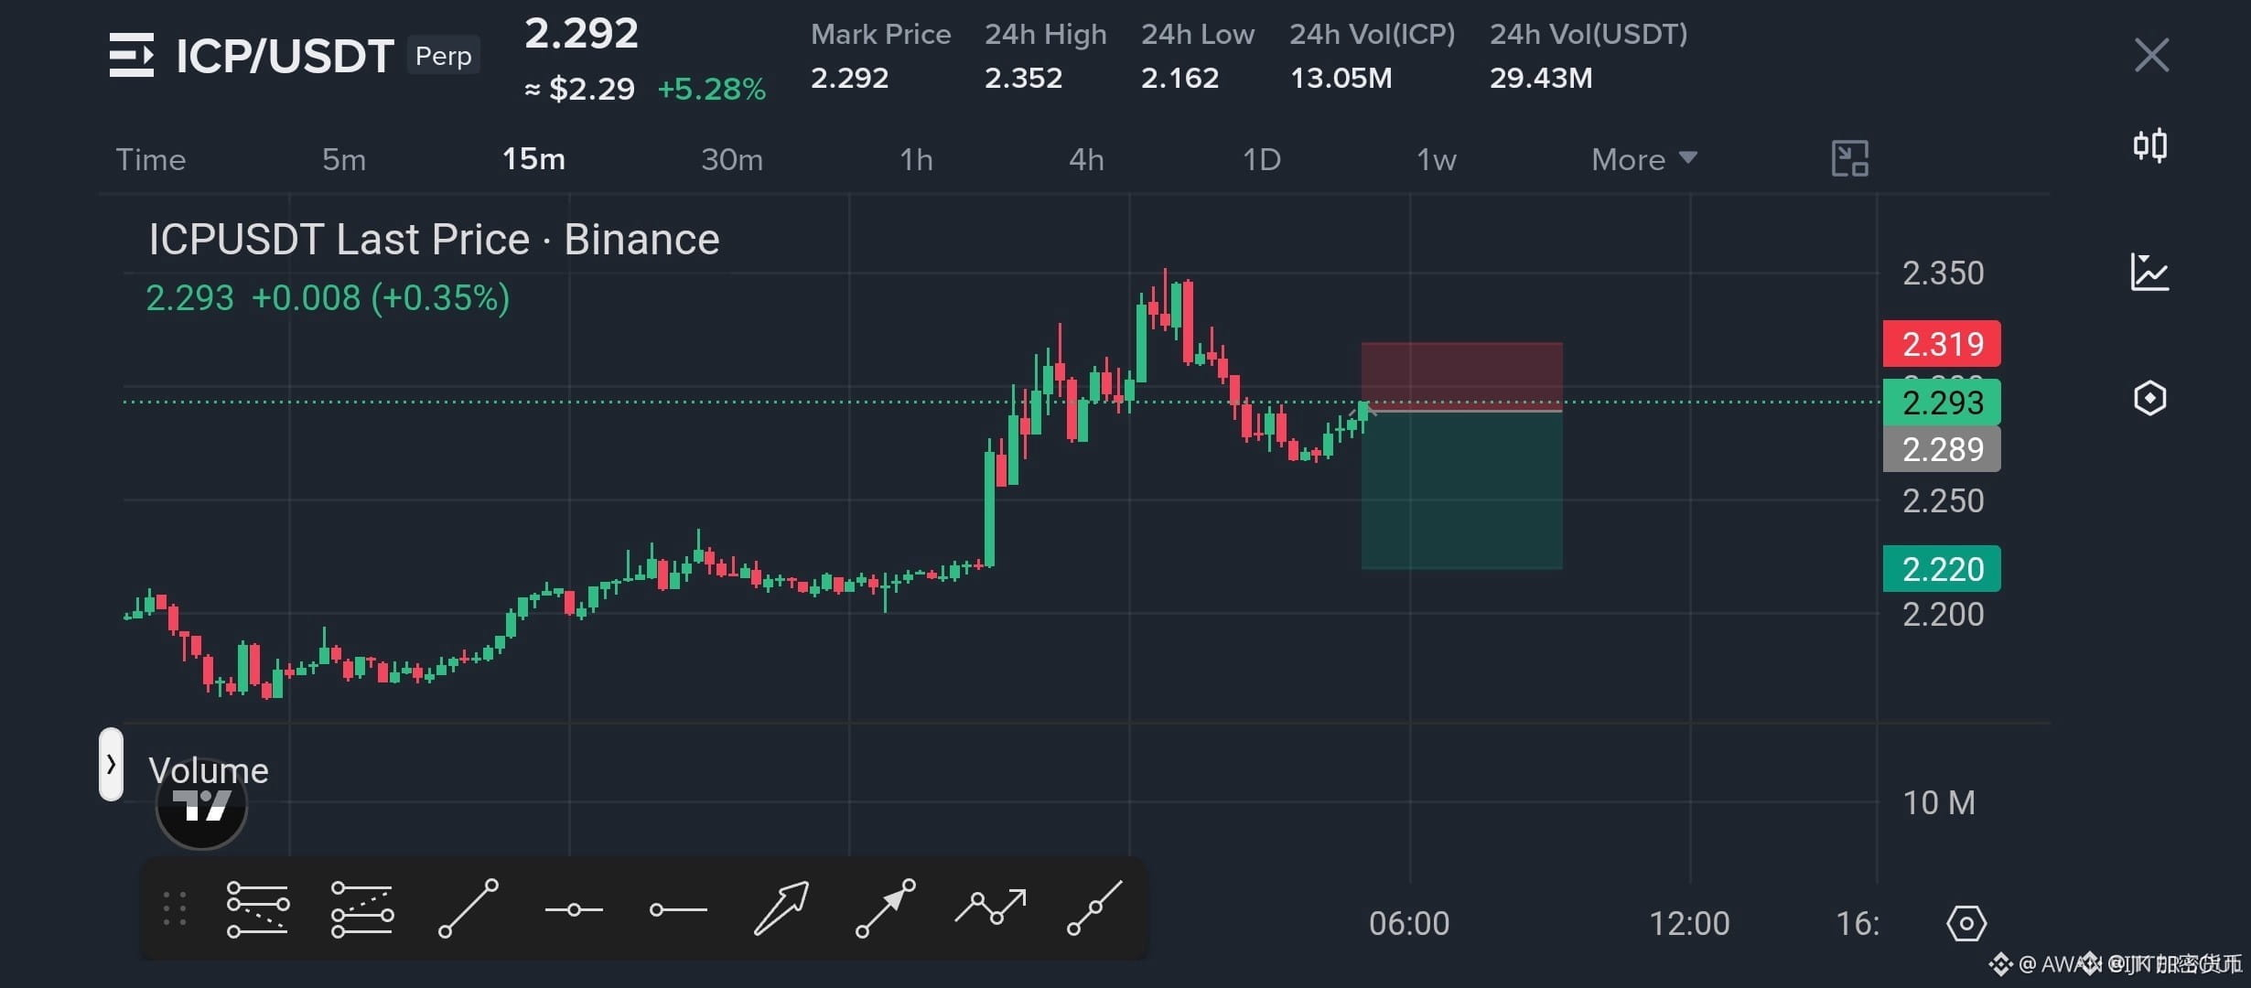
Task: Click the 24h Low value 2.162
Action: [x=1179, y=78]
